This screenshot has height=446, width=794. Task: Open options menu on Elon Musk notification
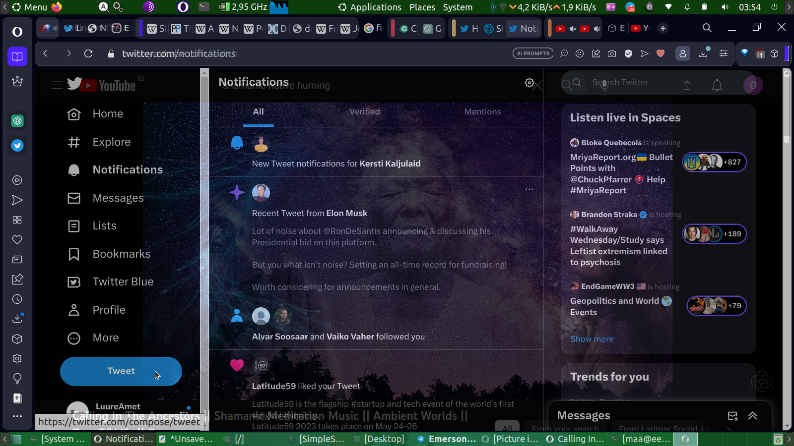[529, 189]
